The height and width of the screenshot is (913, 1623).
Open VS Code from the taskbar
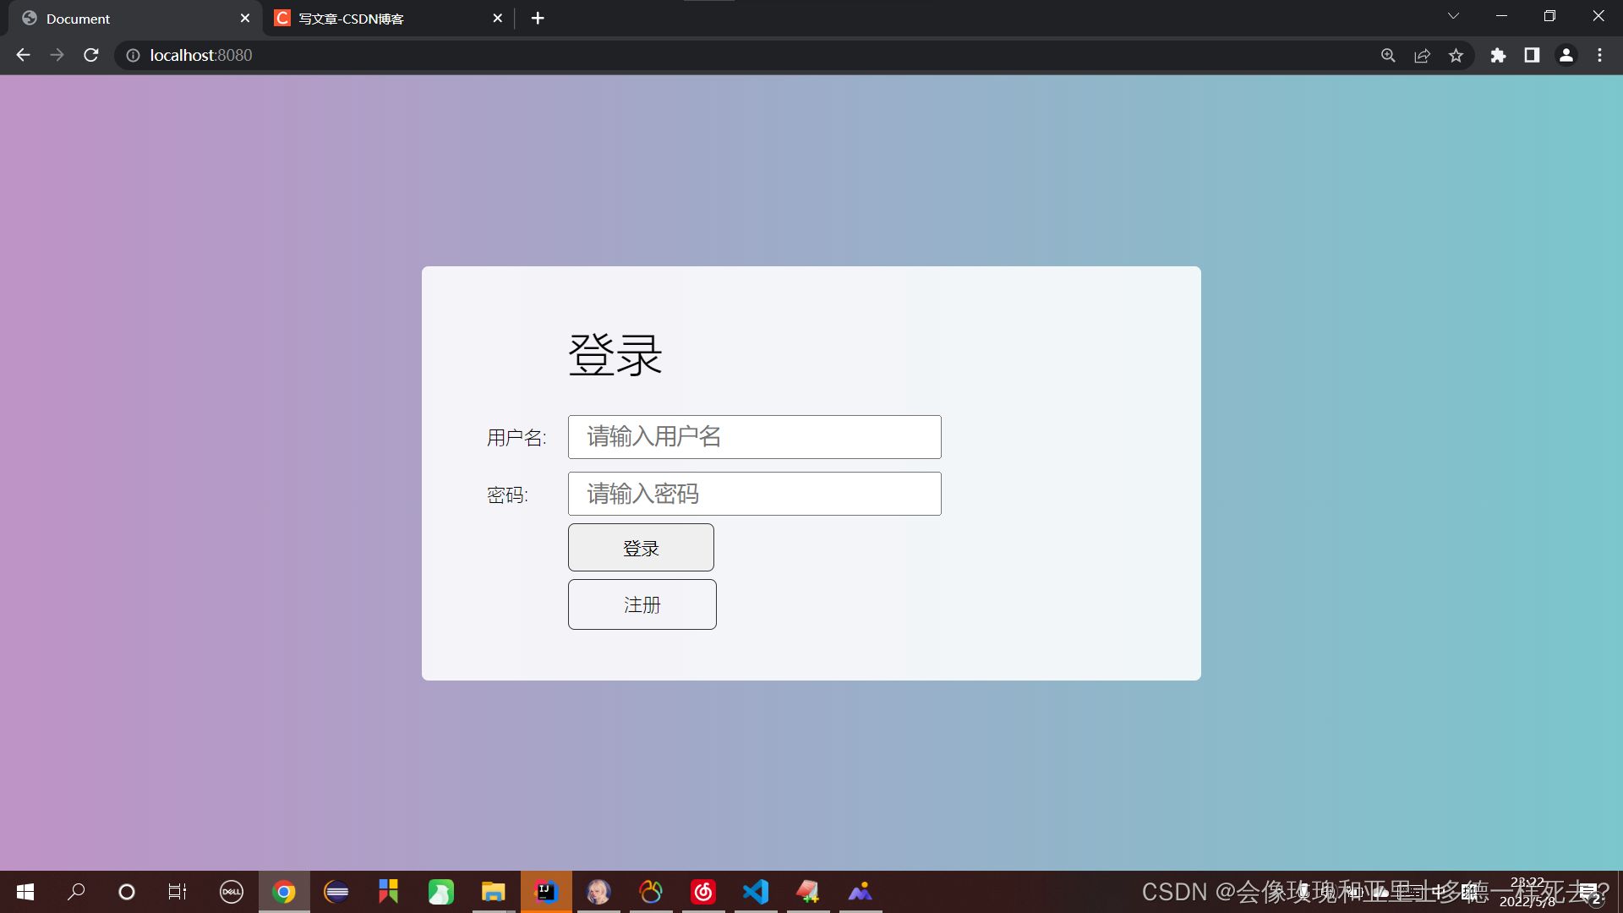click(756, 892)
